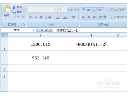Click the Top Align icon
Viewport: 128px width, 96px height.
[84, 10]
